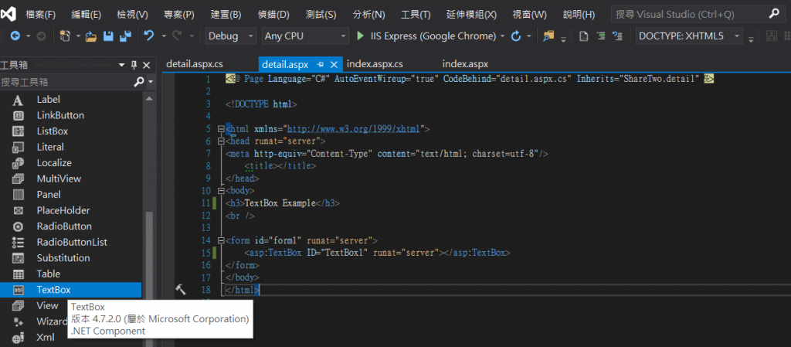This screenshot has width=791, height=347.
Task: Open the 編輯(E) menu
Action: (87, 15)
